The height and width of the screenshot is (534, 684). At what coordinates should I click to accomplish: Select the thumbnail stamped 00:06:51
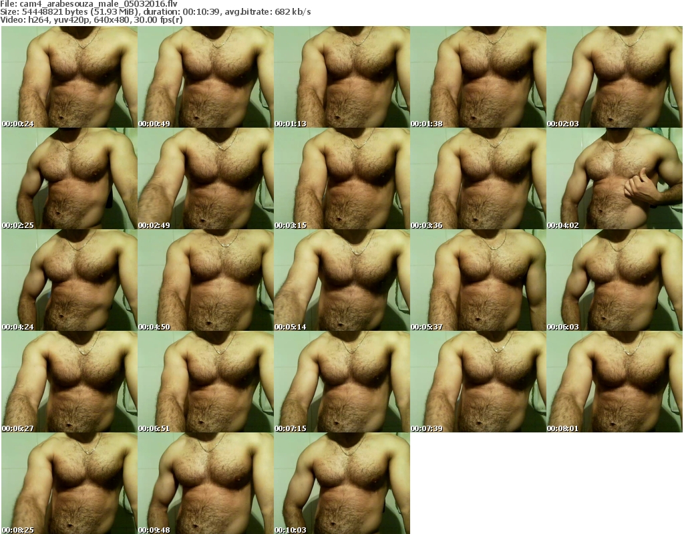(206, 382)
